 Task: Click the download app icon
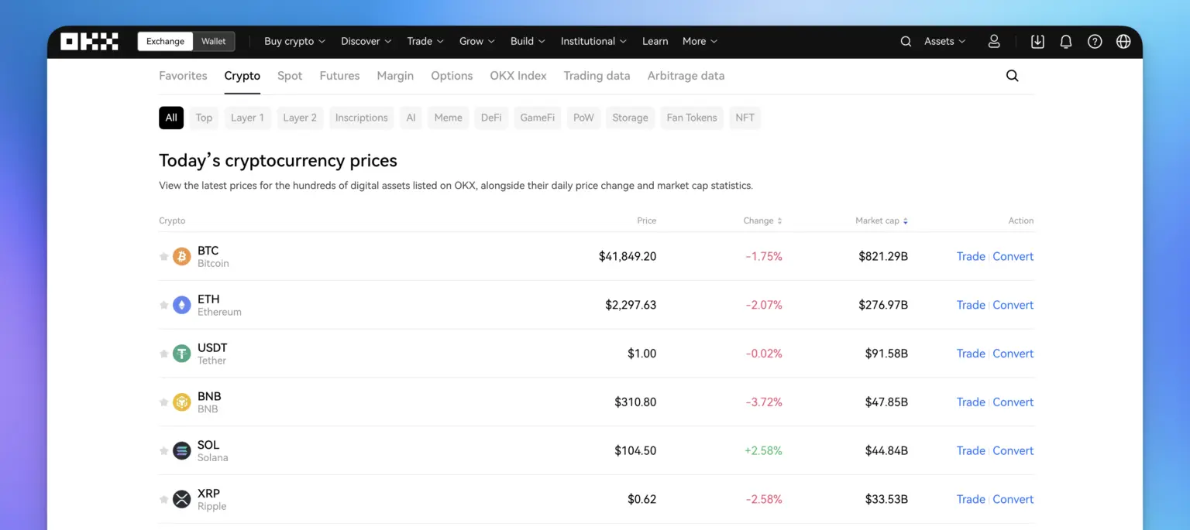pos(1037,41)
